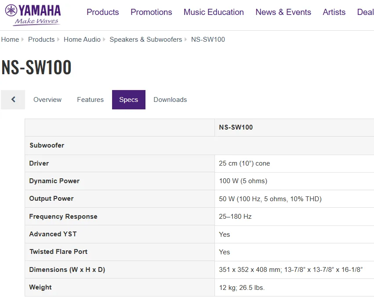The image size is (374, 300).
Task: Open the Products menu in the top navigation
Action: 102,12
